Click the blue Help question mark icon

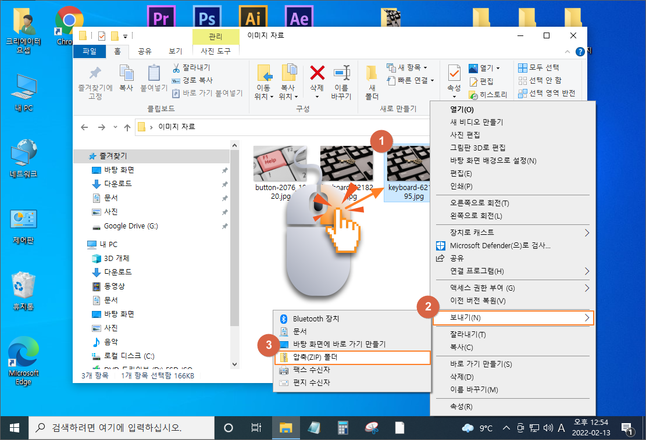point(580,52)
